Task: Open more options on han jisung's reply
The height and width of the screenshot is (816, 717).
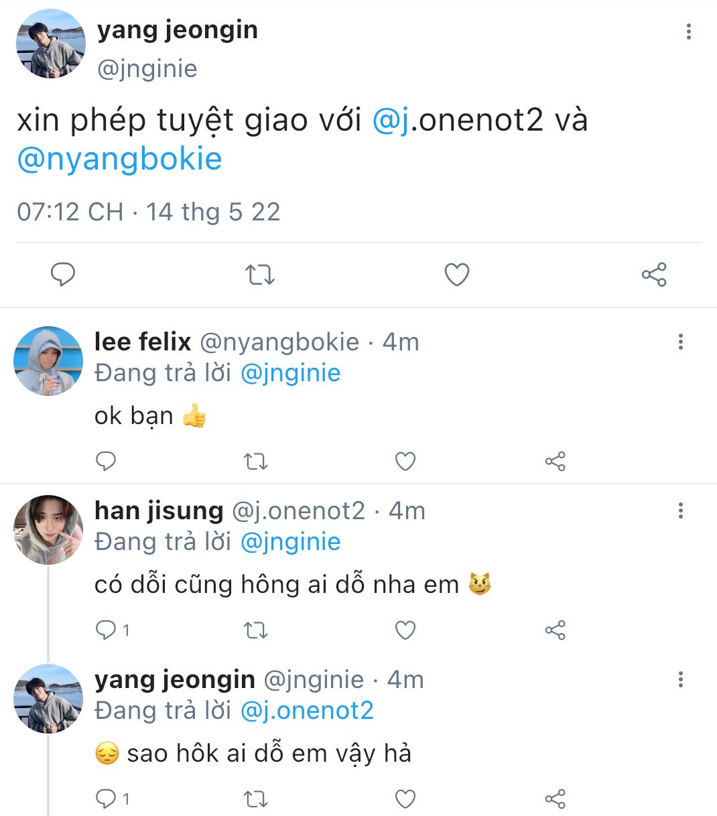Action: 680,511
